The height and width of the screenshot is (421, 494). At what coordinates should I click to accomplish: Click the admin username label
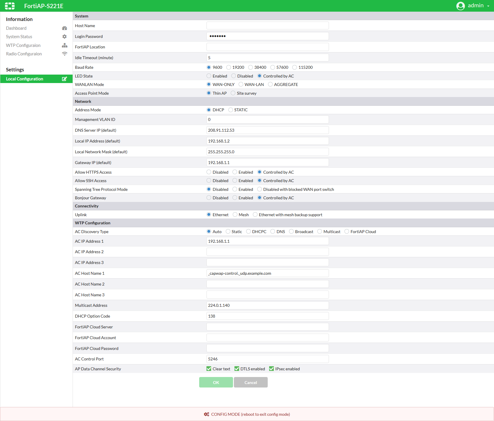476,6
